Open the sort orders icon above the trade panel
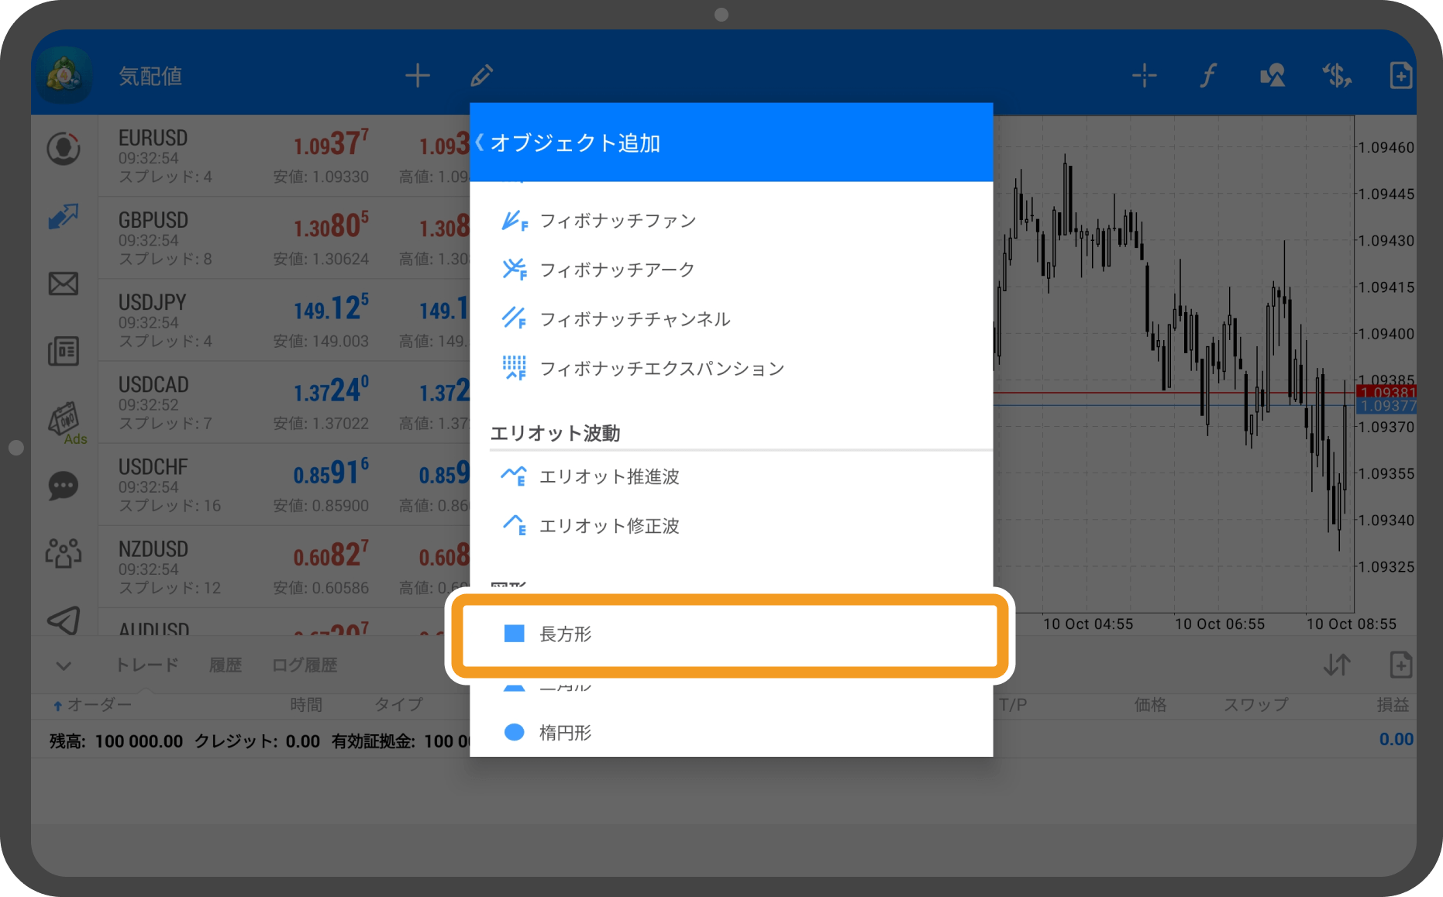The image size is (1443, 897). 1336,665
